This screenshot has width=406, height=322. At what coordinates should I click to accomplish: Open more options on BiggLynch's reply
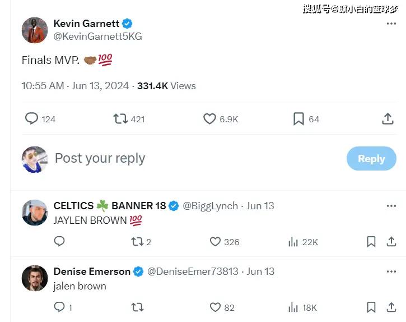pos(391,206)
